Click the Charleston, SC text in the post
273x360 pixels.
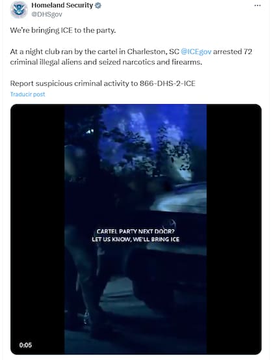pyautogui.click(x=153, y=51)
